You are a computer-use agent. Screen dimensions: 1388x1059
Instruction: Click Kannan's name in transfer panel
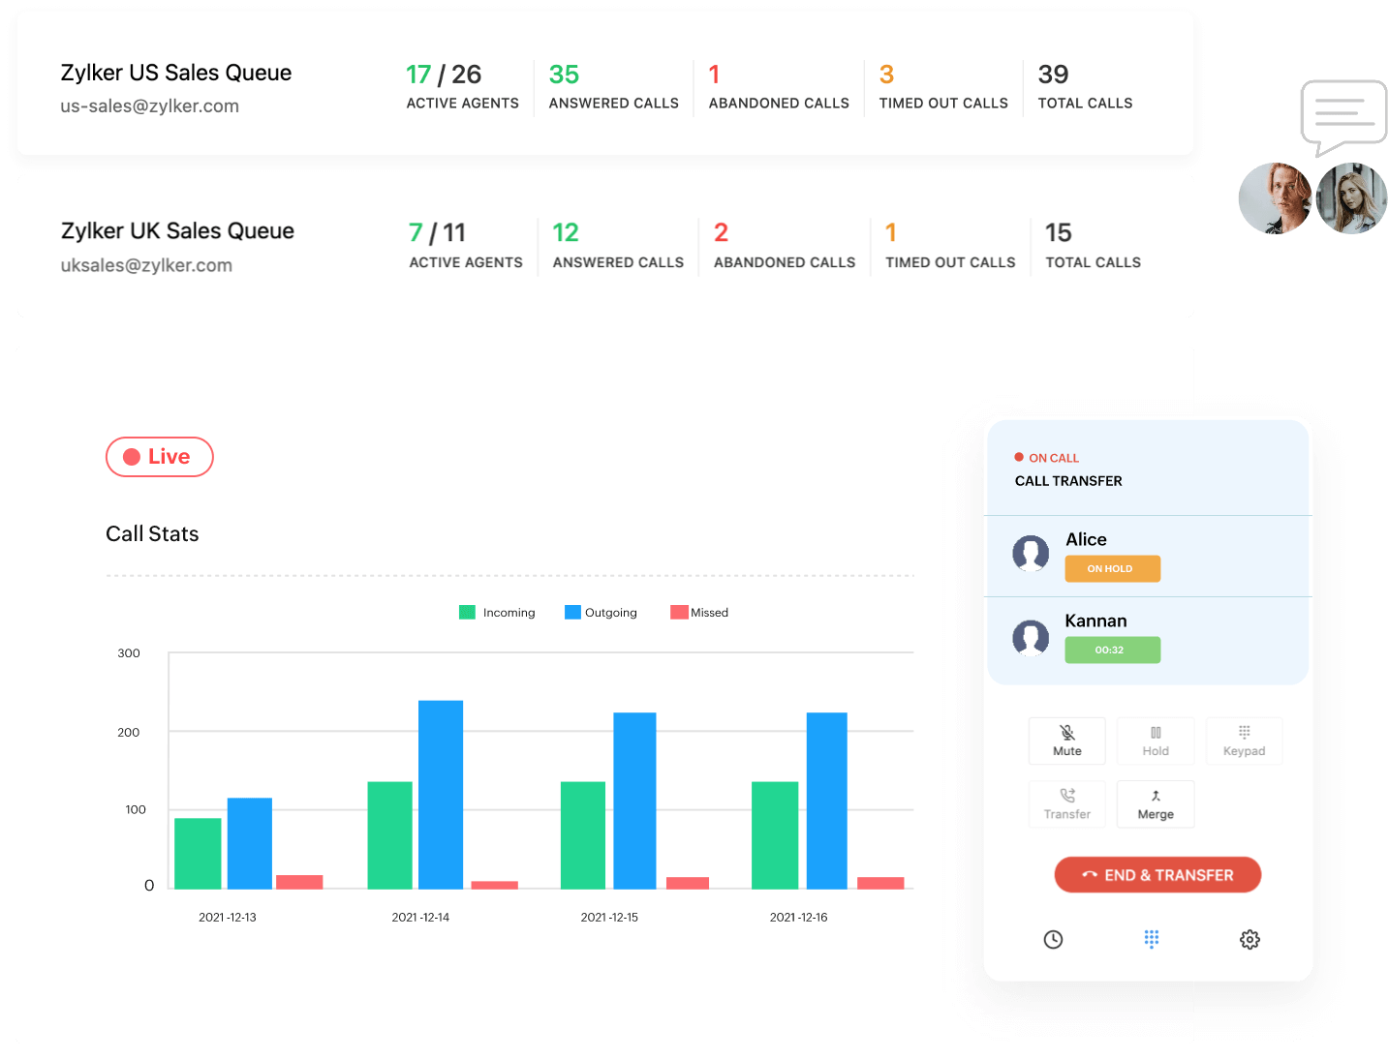[1095, 620]
